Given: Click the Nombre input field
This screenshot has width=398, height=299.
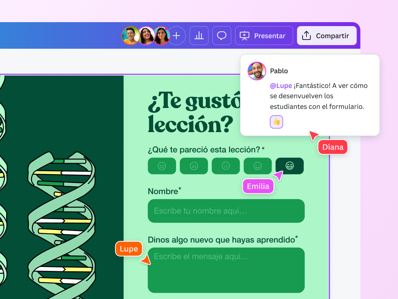Looking at the screenshot, I should (x=226, y=211).
